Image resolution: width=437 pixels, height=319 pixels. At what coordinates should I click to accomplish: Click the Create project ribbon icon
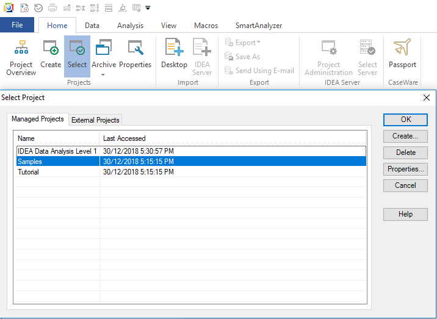pyautogui.click(x=51, y=54)
